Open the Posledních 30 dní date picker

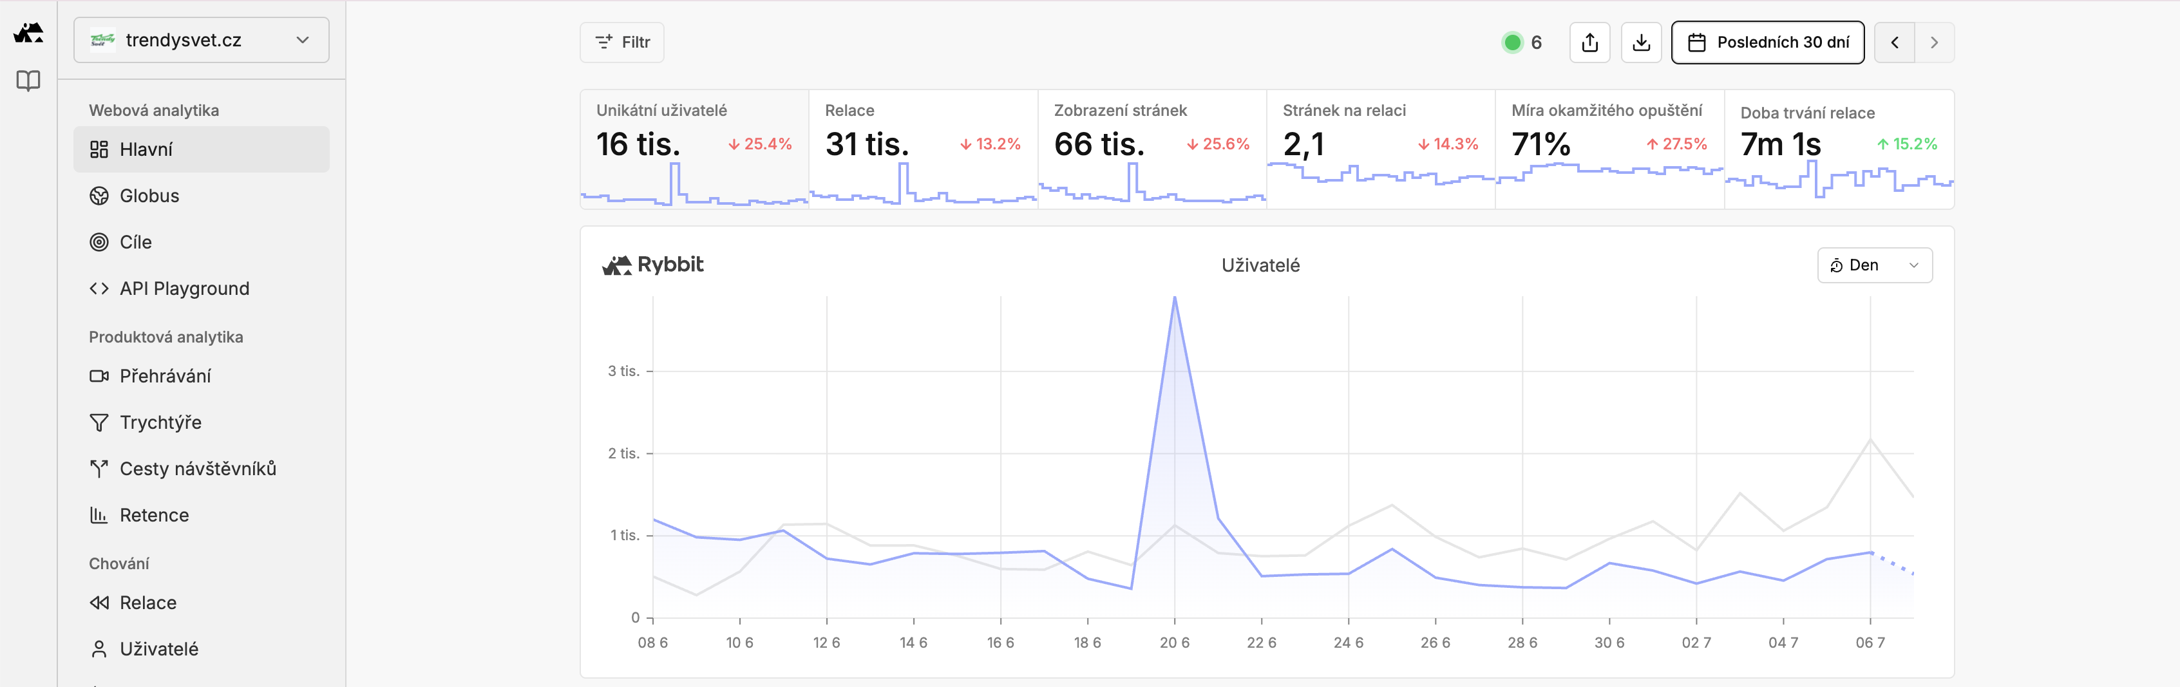coord(1767,42)
